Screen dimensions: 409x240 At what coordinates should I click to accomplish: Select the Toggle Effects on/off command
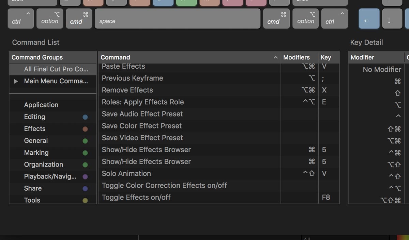click(x=219, y=197)
